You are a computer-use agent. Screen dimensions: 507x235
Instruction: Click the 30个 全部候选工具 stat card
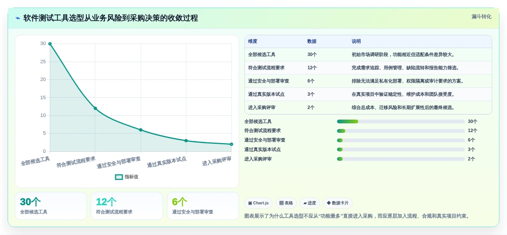tap(51, 206)
